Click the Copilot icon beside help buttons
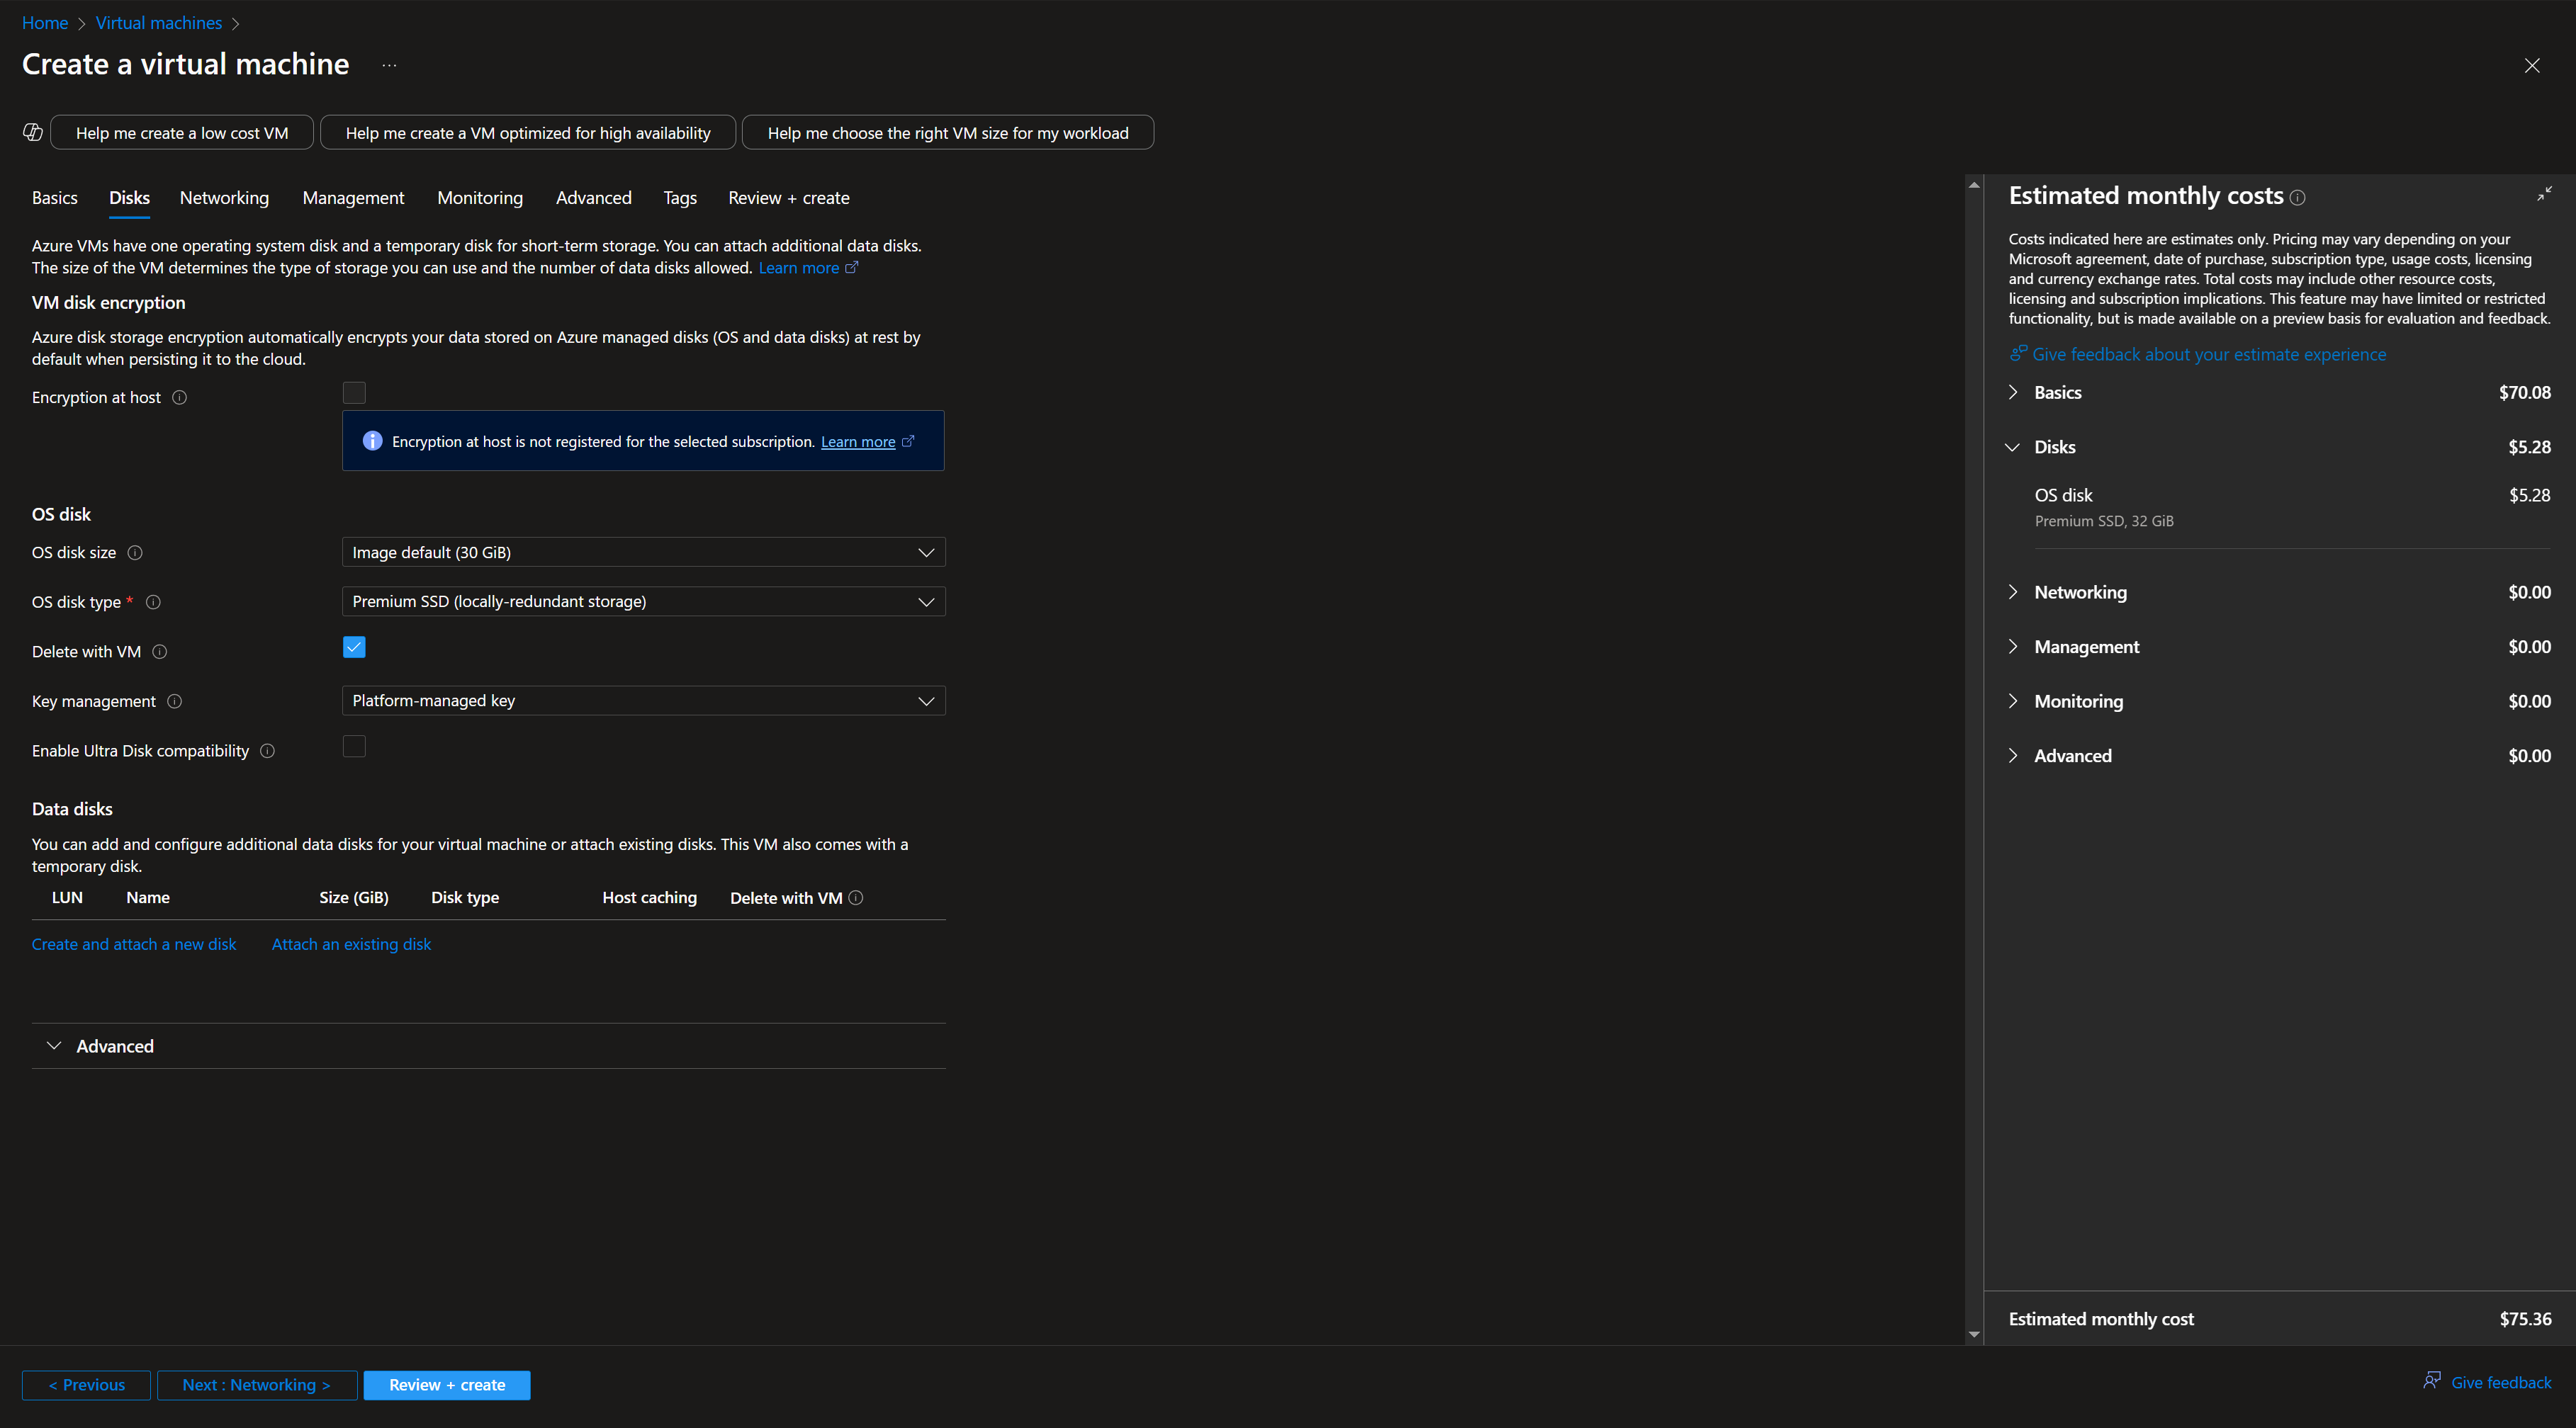 click(x=31, y=131)
